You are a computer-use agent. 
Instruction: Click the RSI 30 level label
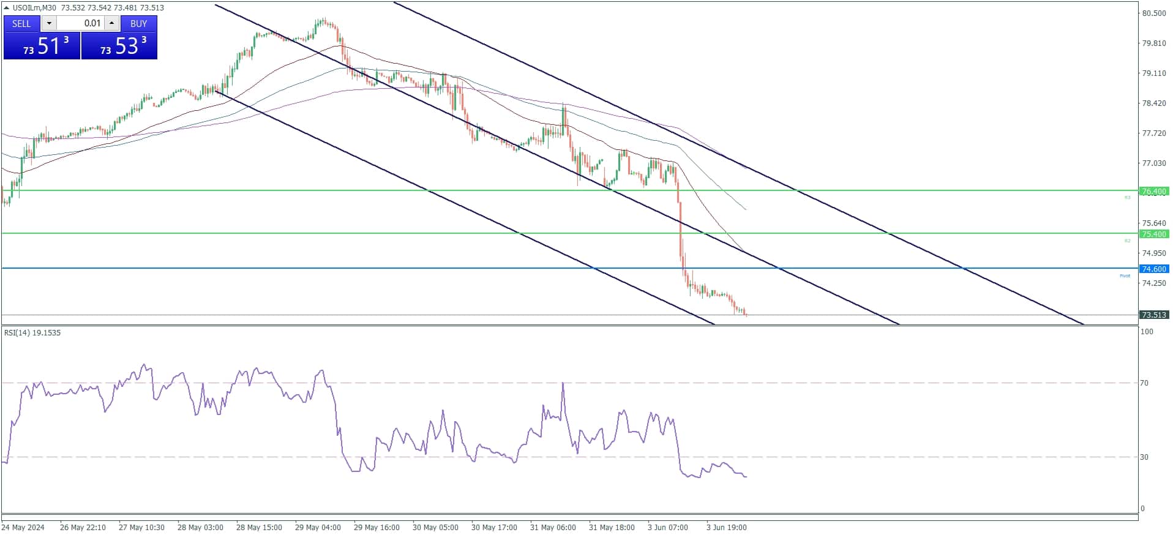pos(1144,457)
